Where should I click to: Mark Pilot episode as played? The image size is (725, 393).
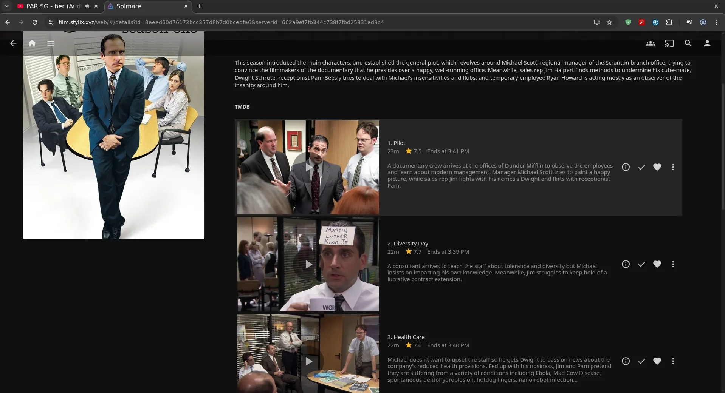[x=641, y=167]
